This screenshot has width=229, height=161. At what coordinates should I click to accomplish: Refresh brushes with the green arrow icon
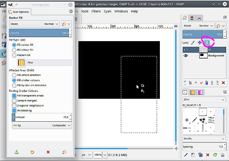click(216, 155)
